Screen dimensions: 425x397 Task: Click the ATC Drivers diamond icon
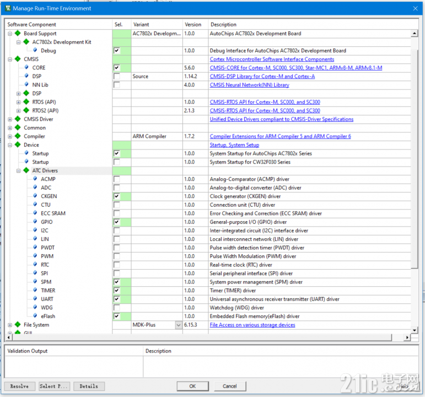point(26,170)
